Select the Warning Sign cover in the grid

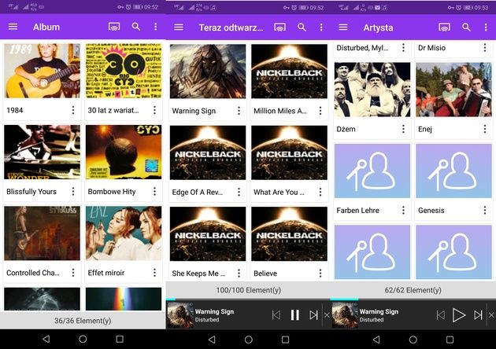pos(208,72)
